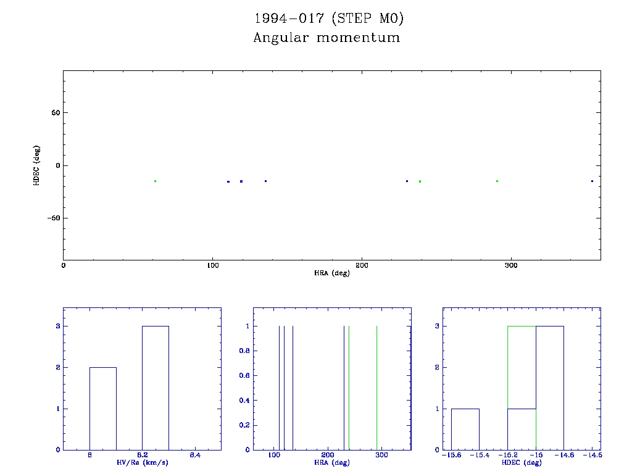
Task: Click the vertical HDEC (deg) scatter axis label
Action: coord(36,165)
